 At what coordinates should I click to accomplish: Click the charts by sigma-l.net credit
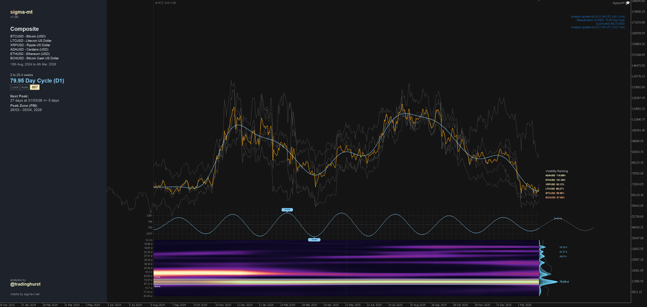click(x=25, y=294)
